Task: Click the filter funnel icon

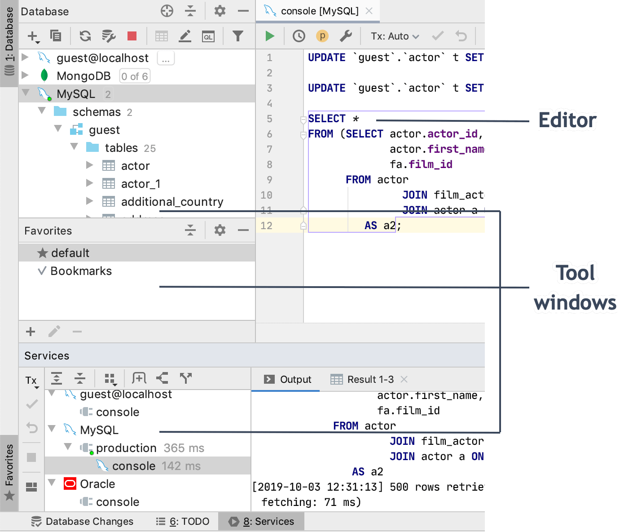Action: [x=238, y=36]
